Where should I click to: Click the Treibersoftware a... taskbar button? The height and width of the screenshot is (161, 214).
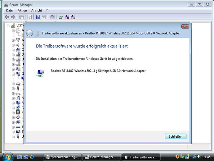[x=141, y=157]
